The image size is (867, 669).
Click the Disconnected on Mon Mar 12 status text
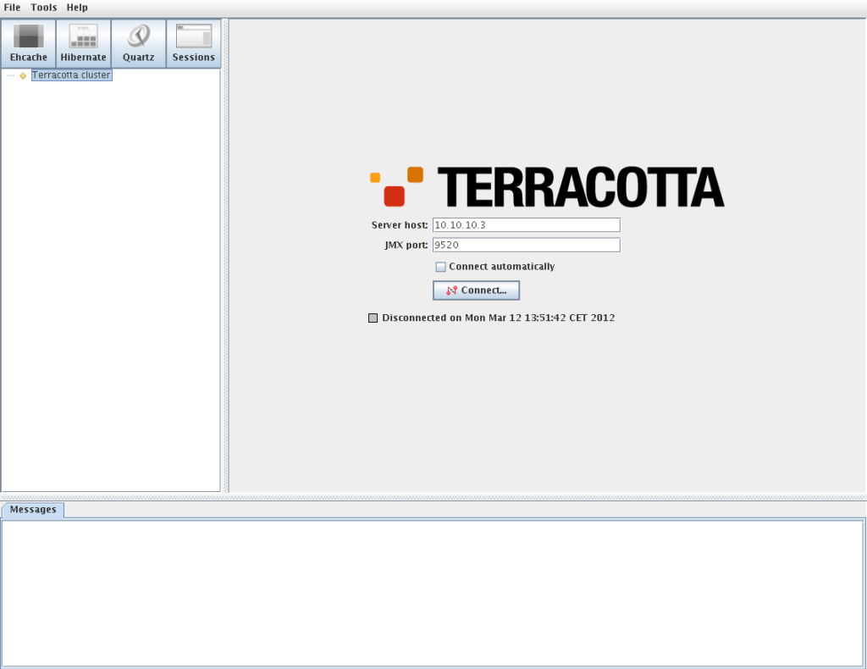498,318
